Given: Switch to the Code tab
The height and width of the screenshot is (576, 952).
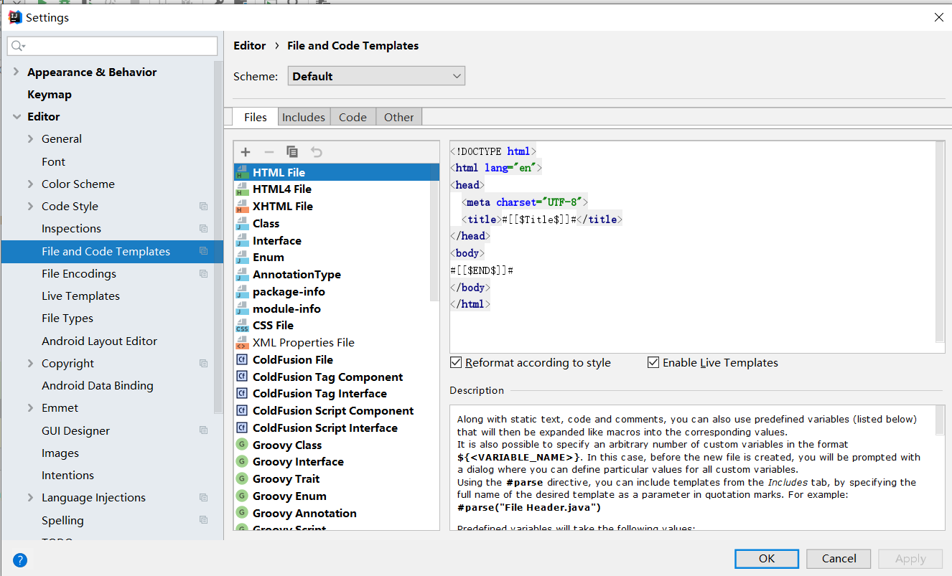Looking at the screenshot, I should [x=353, y=117].
